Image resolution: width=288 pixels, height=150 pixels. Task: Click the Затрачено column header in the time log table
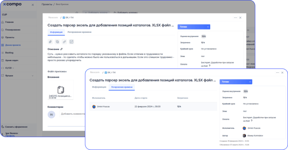pyautogui.click(x=183, y=98)
